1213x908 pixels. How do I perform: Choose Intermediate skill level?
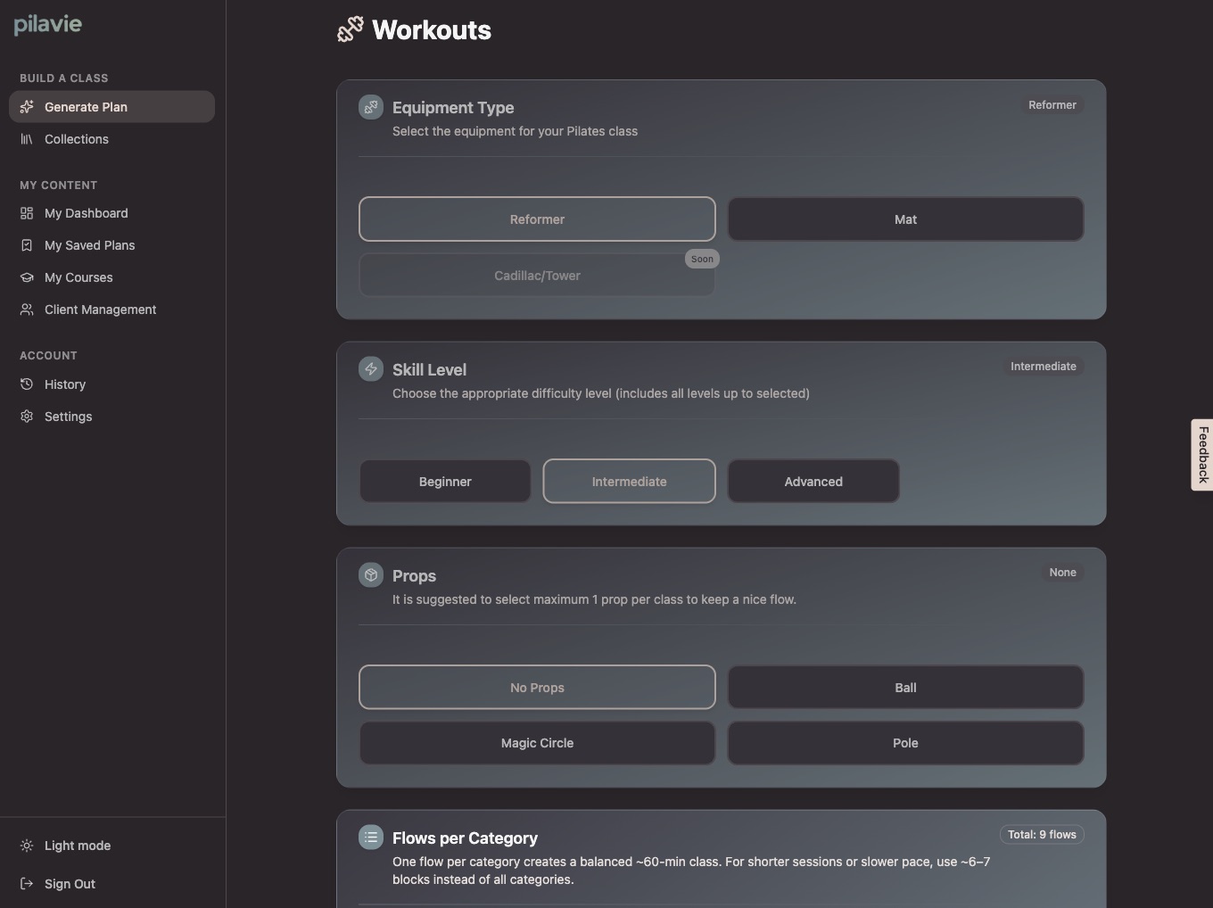pyautogui.click(x=629, y=482)
